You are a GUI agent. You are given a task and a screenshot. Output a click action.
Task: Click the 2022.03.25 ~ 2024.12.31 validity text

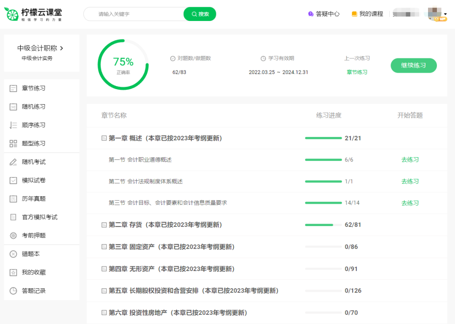[x=278, y=72]
